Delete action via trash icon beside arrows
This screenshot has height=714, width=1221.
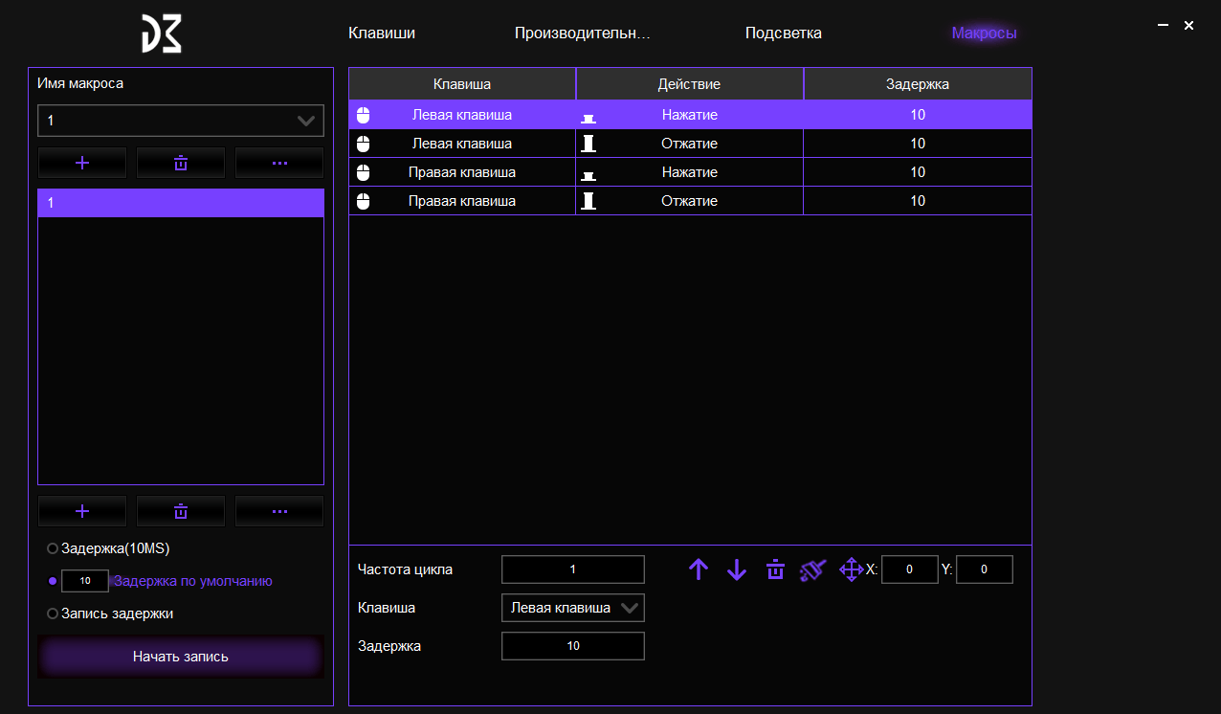775,570
